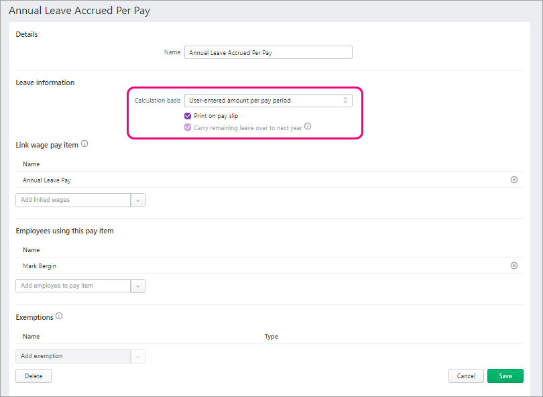The image size is (543, 397).
Task: Expand Add exemption dropdown arrow
Action: coord(137,356)
